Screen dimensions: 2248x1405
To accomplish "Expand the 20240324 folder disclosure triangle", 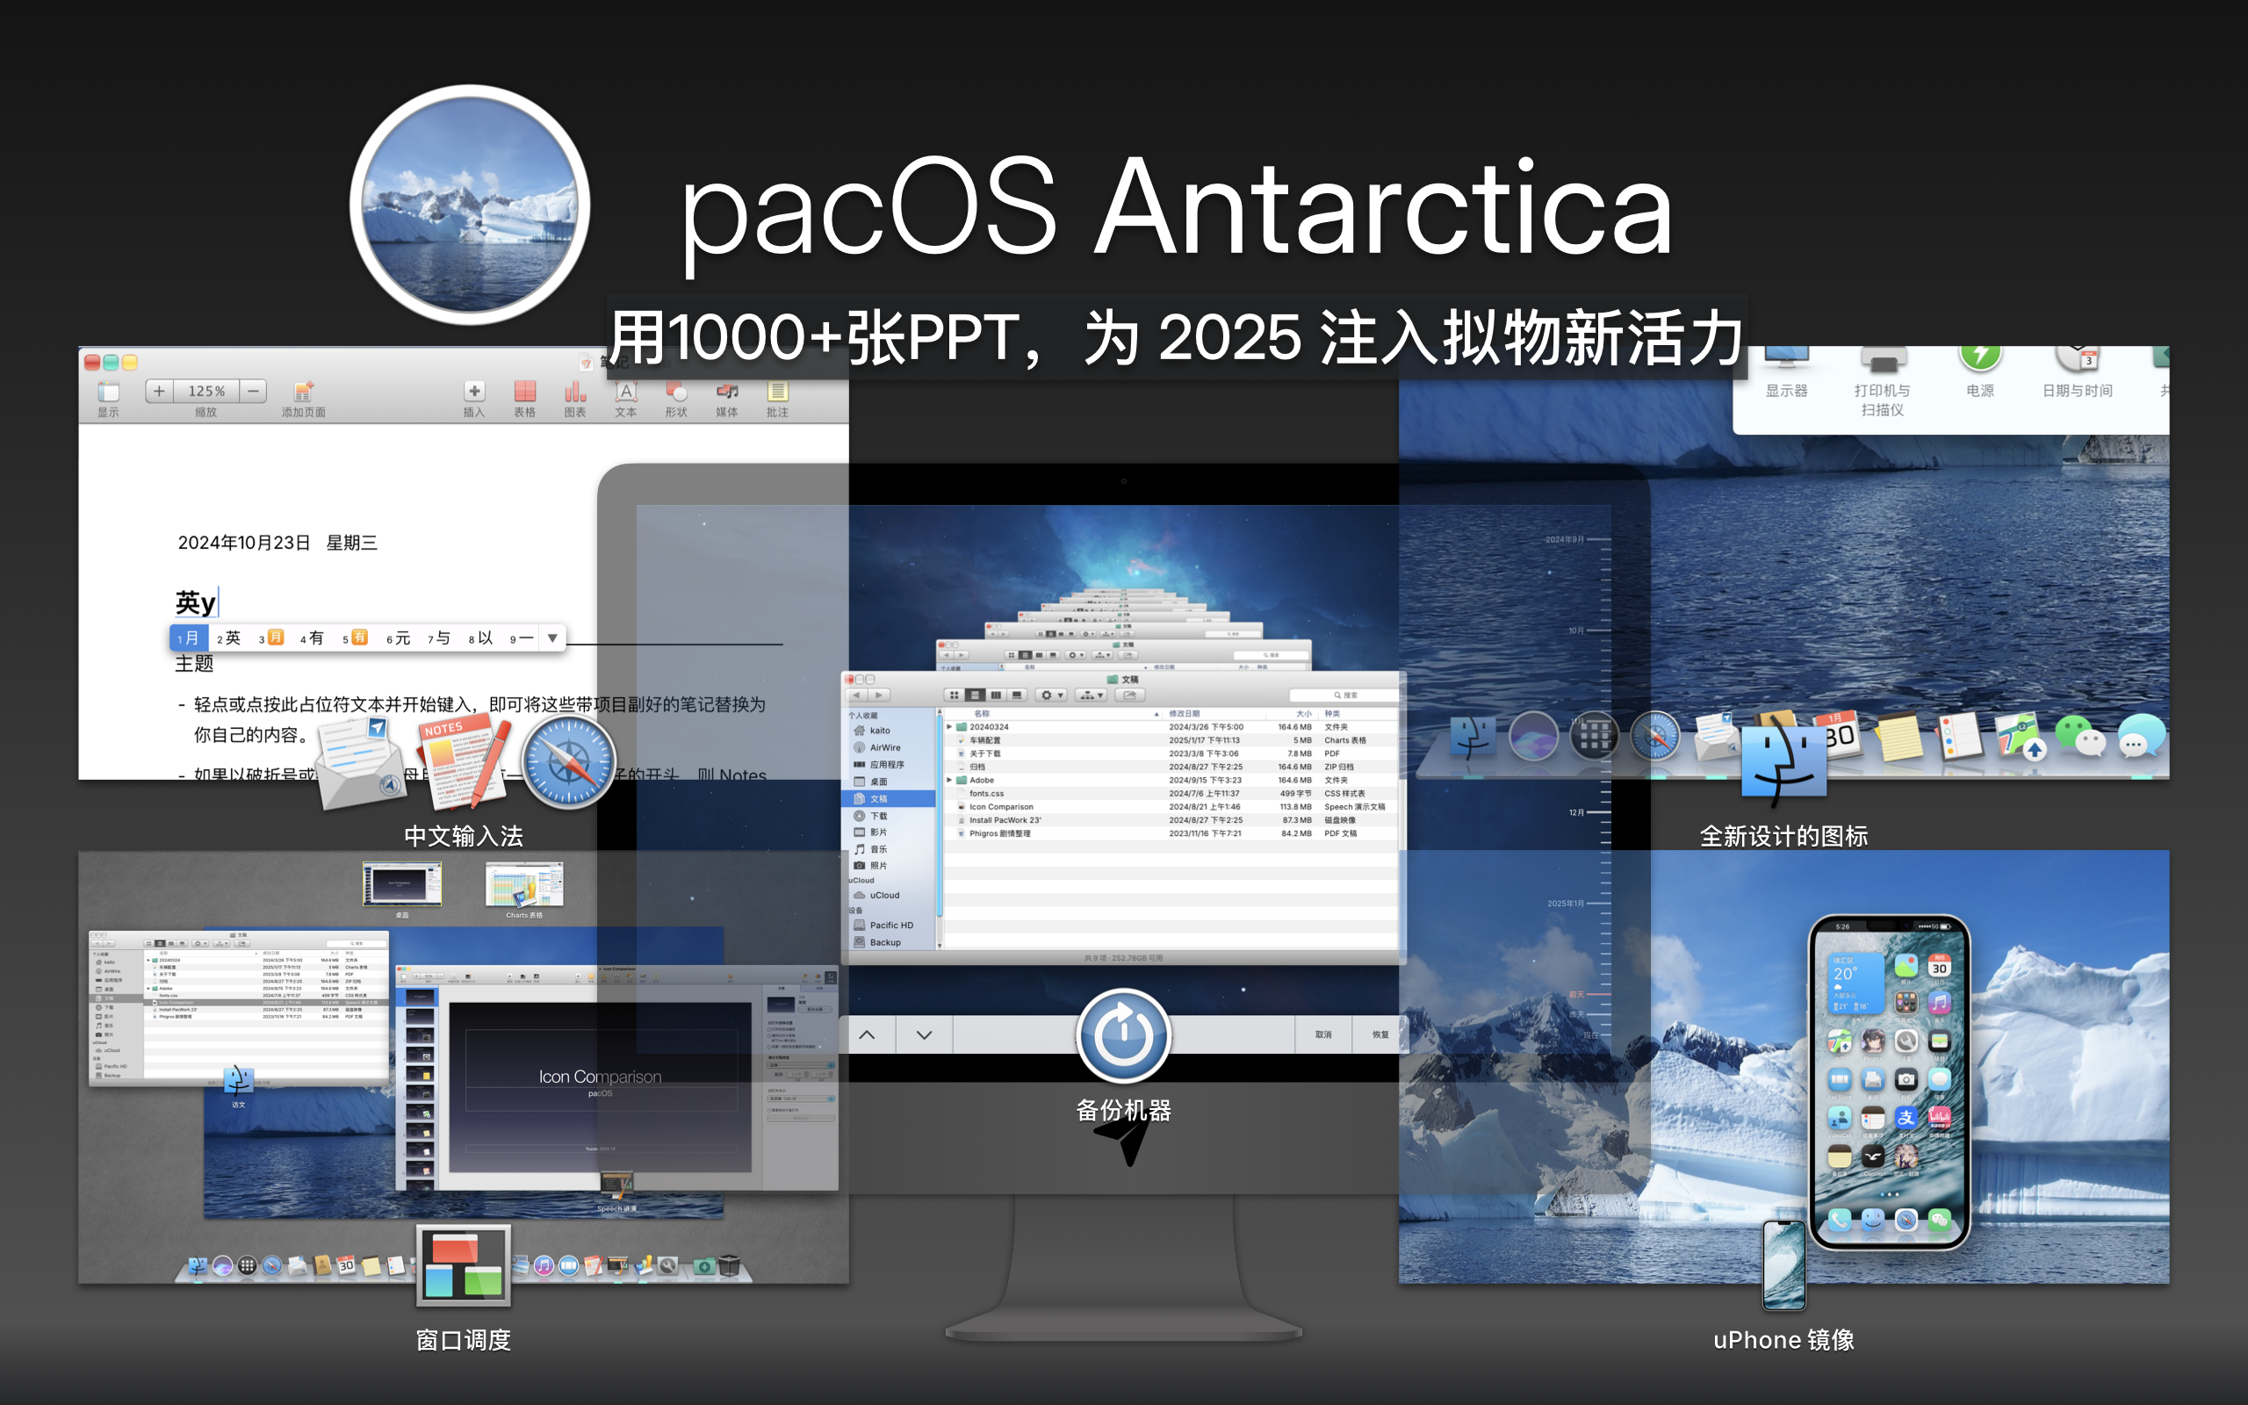I will tap(948, 727).
